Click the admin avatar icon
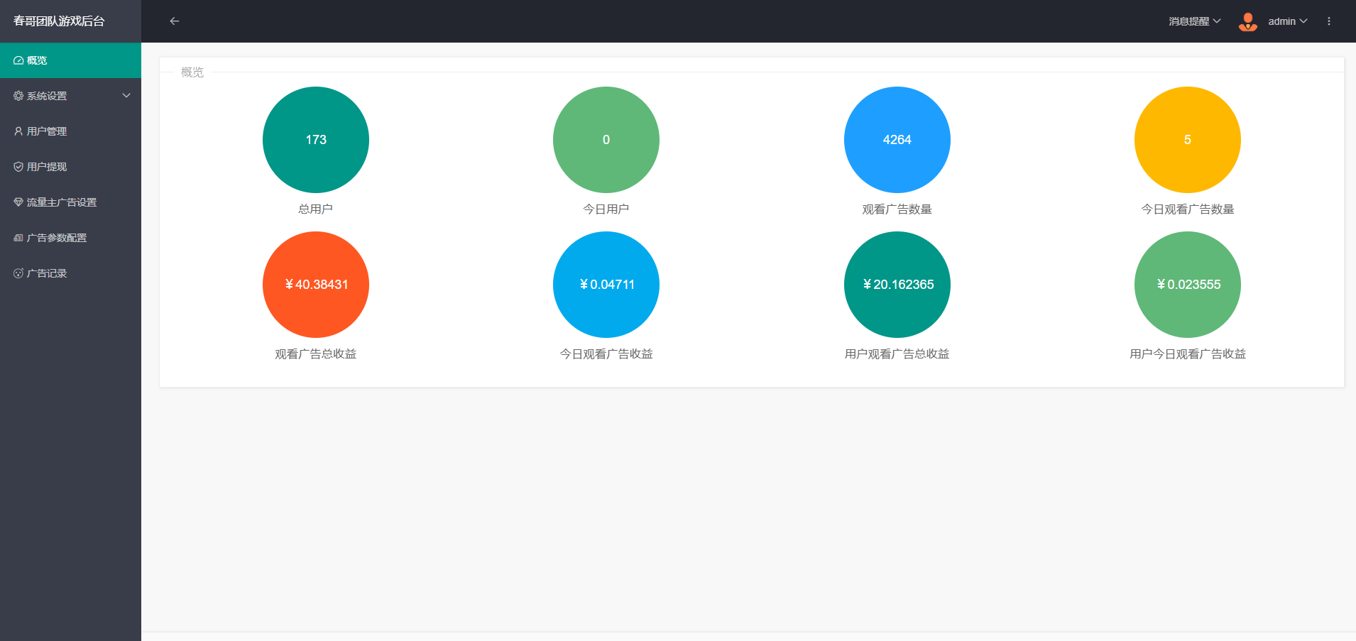 pyautogui.click(x=1248, y=21)
